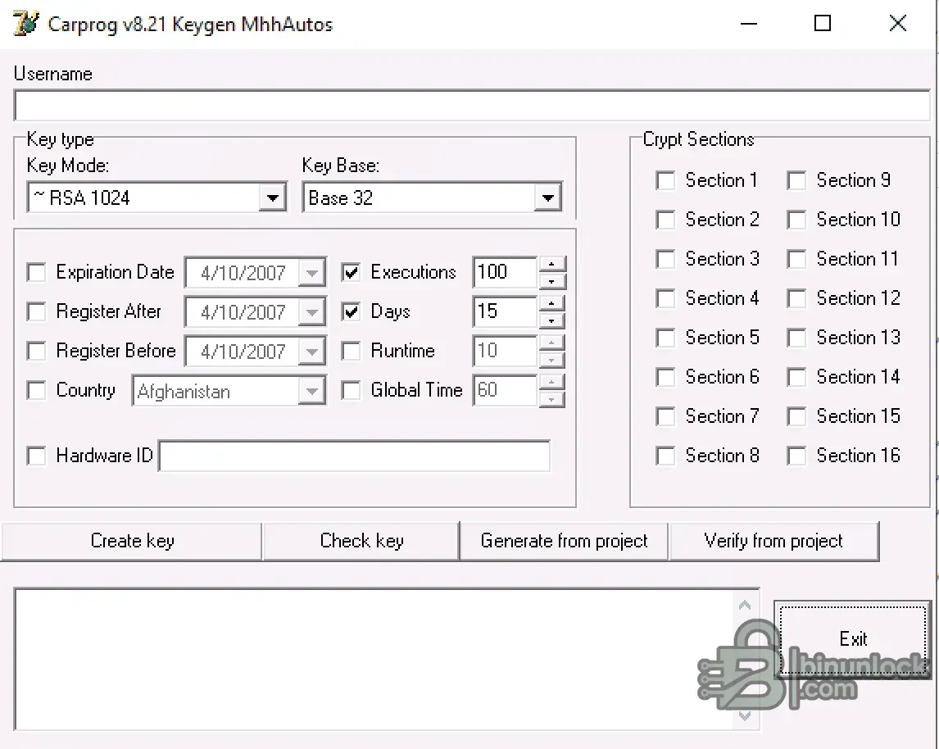Expand the Key Base dropdown

point(548,198)
